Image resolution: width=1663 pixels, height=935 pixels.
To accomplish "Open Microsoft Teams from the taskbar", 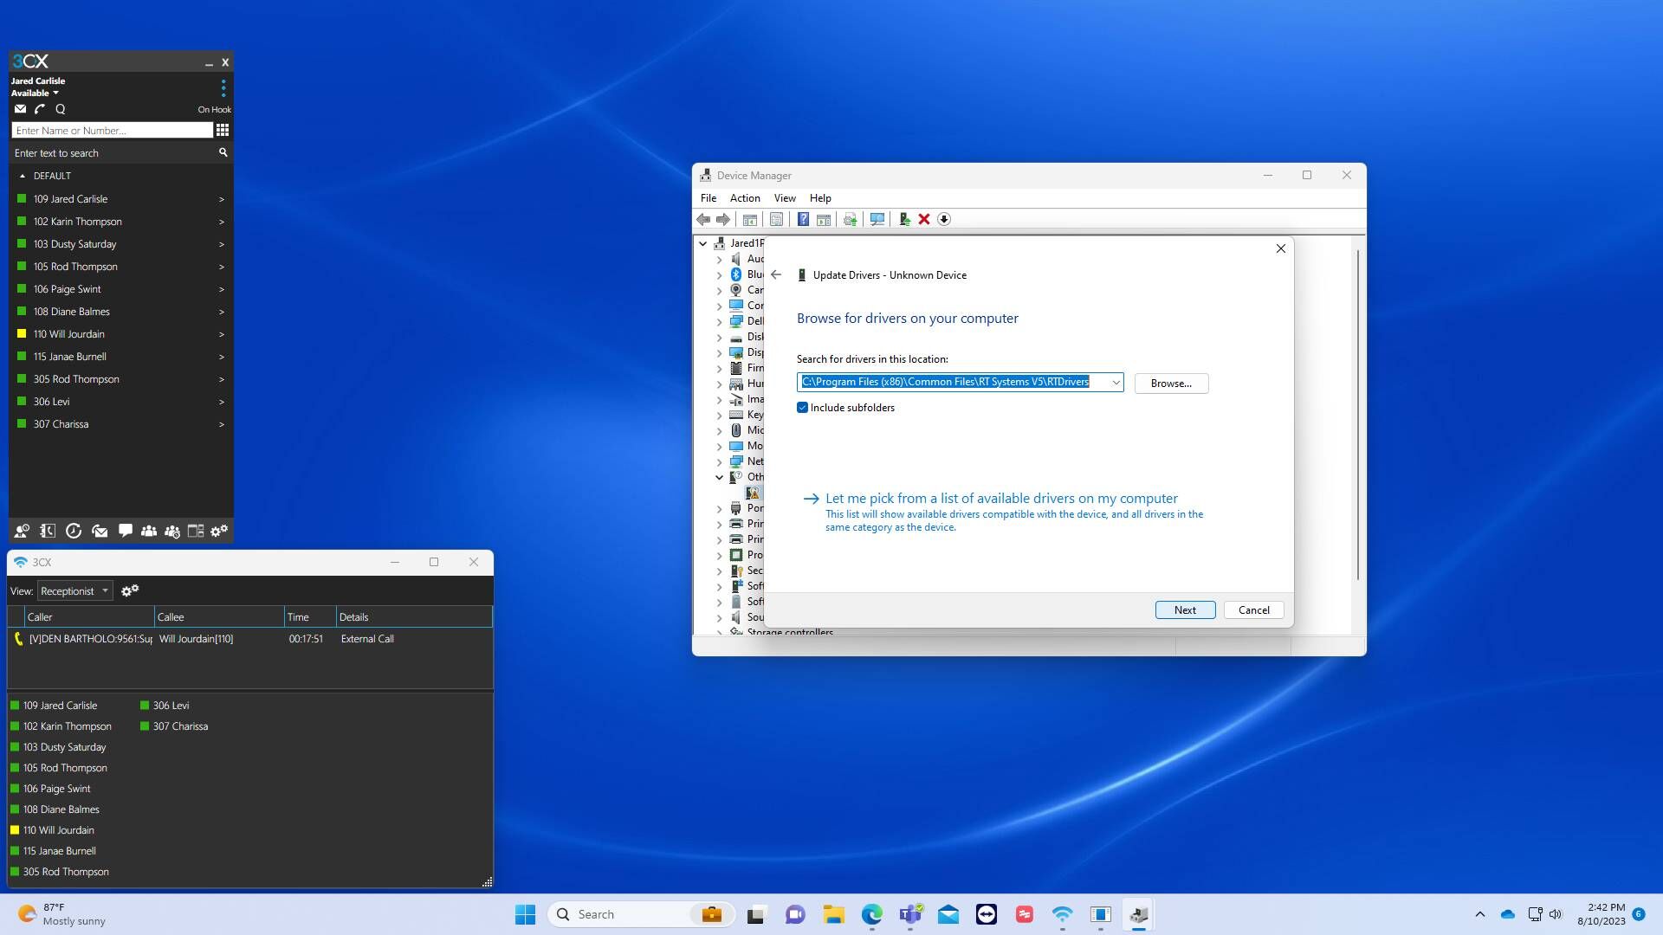I will [x=910, y=914].
